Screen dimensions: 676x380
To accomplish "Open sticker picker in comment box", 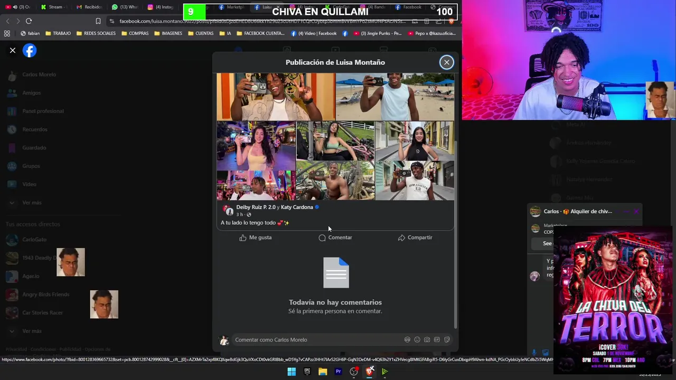I will click(447, 340).
